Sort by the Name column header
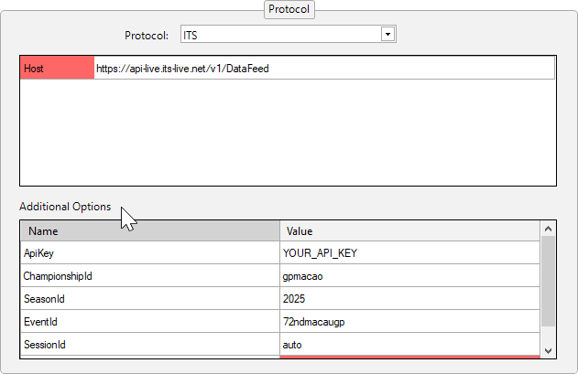Screen dimensions: 578x374 pos(150,231)
